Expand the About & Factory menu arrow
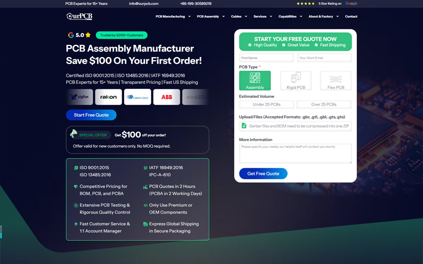The height and width of the screenshot is (264, 423). [x=337, y=16]
